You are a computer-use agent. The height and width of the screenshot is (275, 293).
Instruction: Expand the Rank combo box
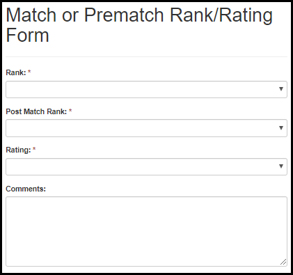tap(146, 89)
